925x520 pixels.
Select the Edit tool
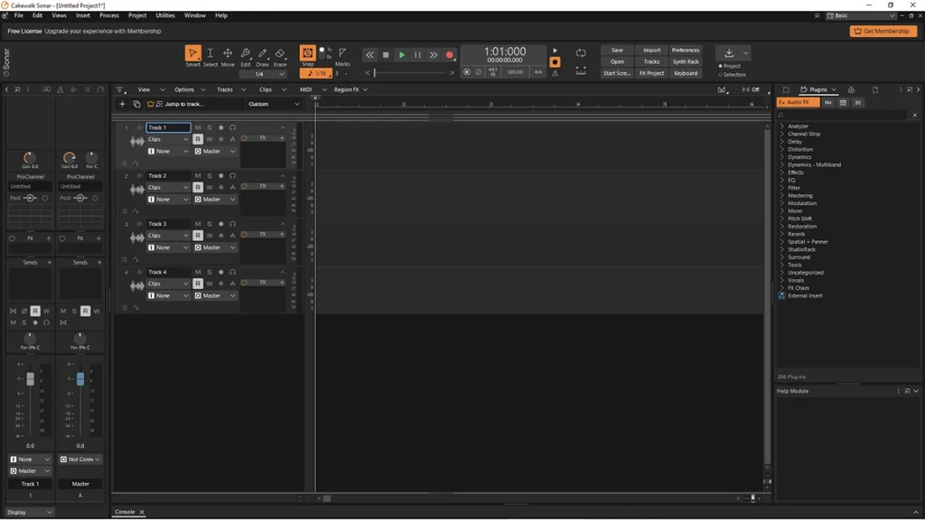pos(246,54)
